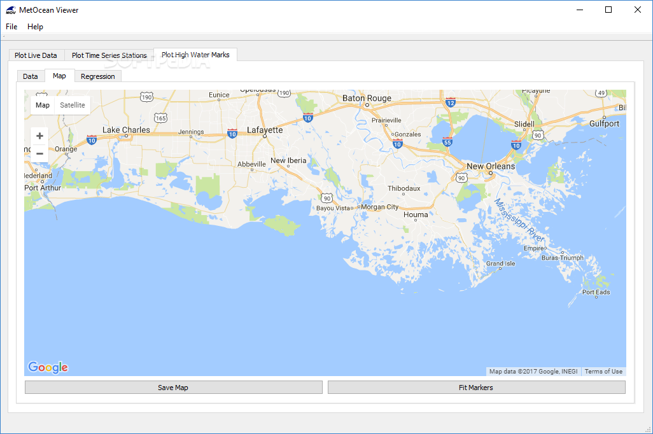
Task: Click the Morgan City map label
Action: tap(380, 207)
